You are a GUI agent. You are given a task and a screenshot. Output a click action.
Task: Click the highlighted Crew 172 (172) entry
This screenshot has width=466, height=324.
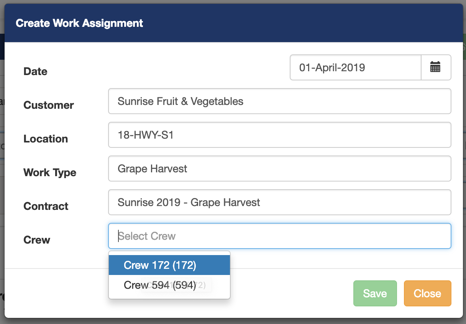[169, 265]
